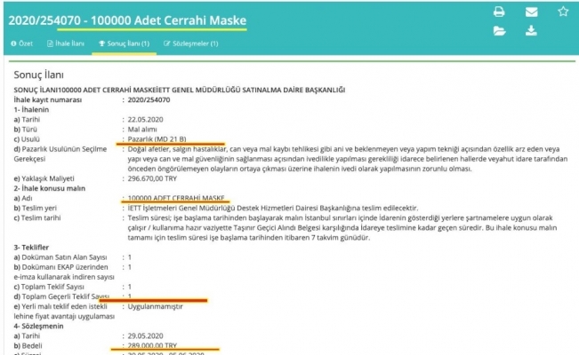Click the download icon in the header
This screenshot has width=579, height=355.
point(532,31)
